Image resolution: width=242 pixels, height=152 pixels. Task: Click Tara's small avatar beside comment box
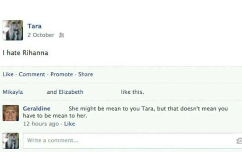point(11,141)
